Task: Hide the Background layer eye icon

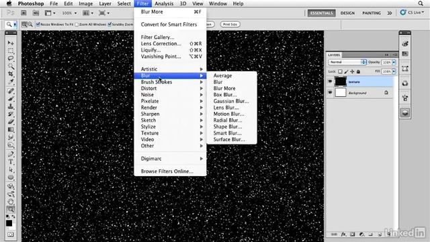Action: coord(330,93)
